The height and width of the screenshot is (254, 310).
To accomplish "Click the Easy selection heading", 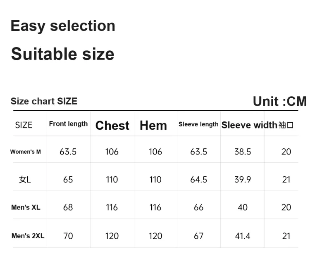I will click(63, 26).
